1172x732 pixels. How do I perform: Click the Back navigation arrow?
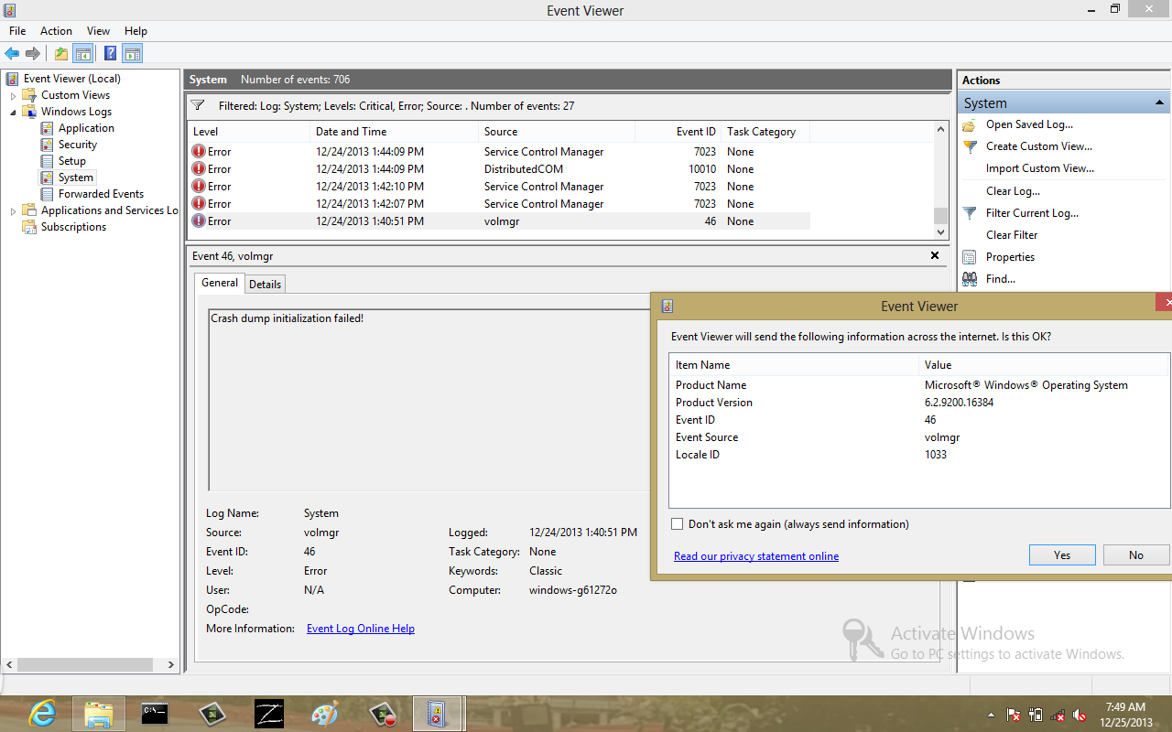pos(12,53)
